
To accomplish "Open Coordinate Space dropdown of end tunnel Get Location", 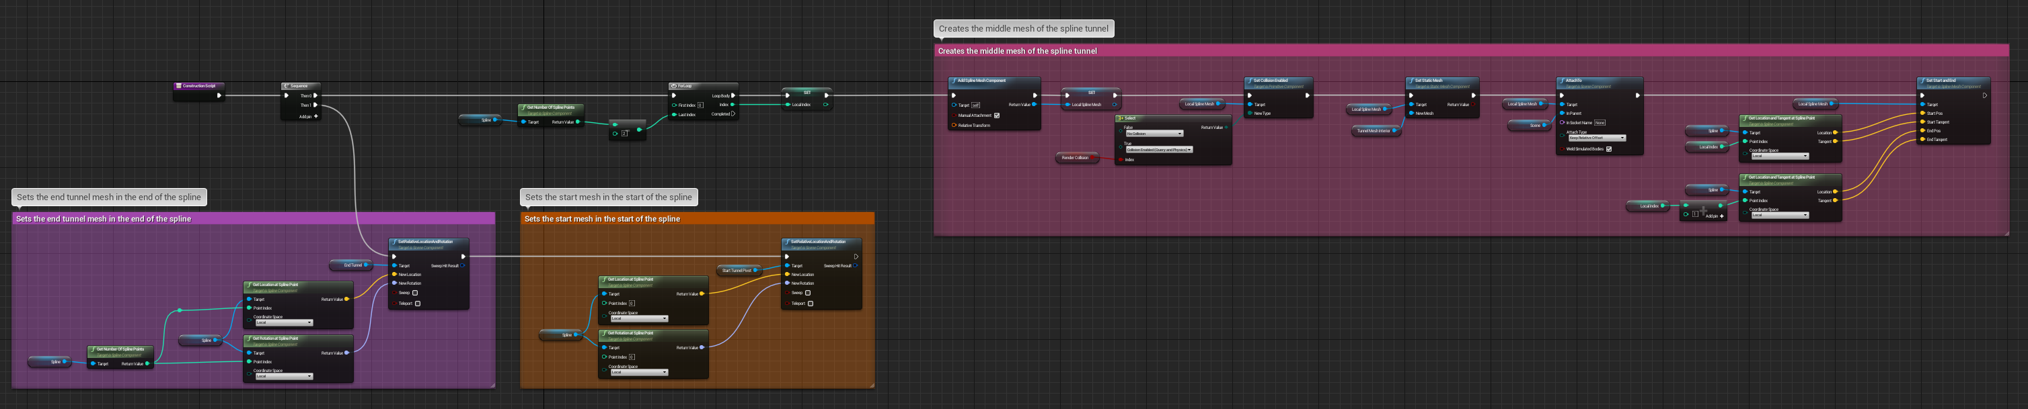I will pos(285,322).
